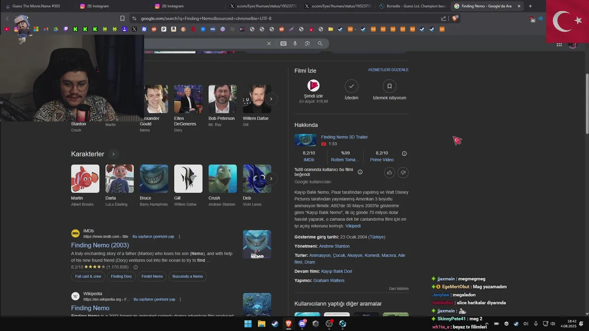The image size is (589, 331).
Task: Open Bob Peterson cast card
Action: coord(223,106)
